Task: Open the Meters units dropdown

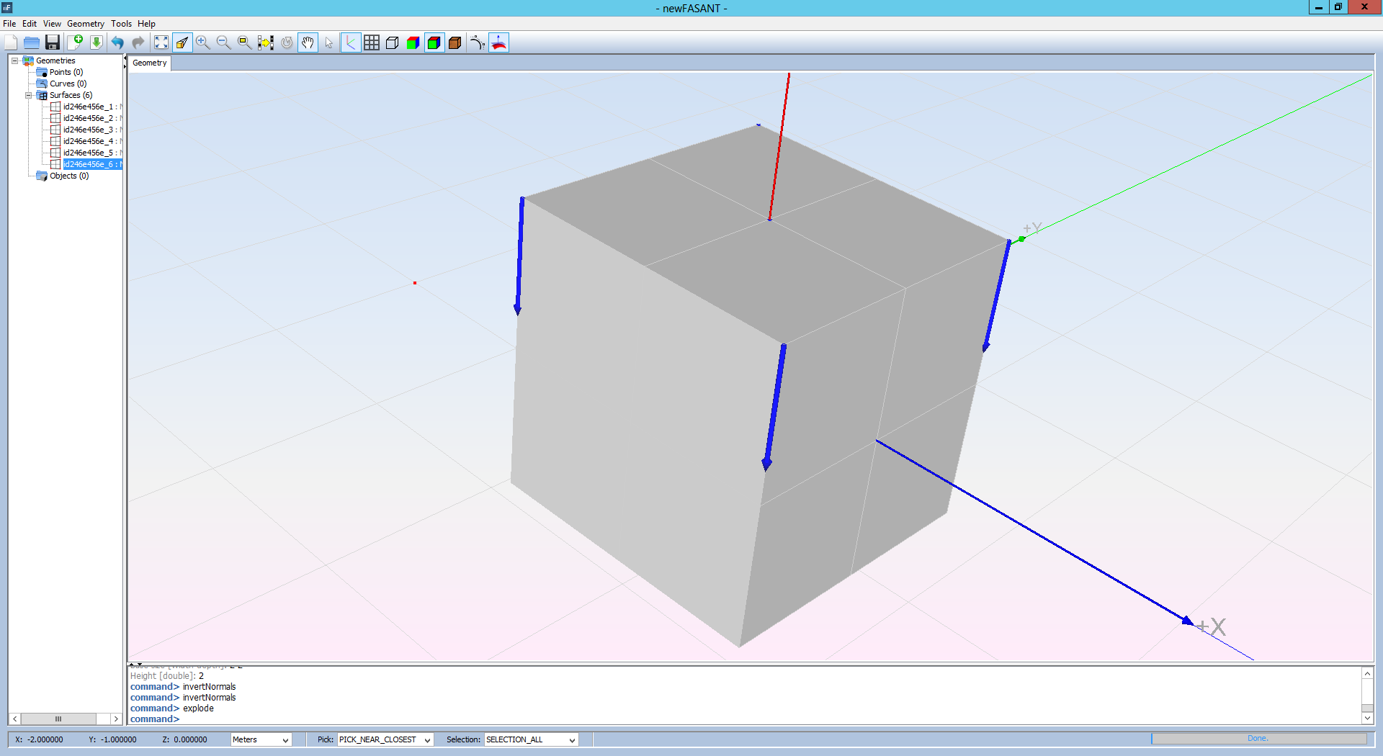Action: pos(261,739)
